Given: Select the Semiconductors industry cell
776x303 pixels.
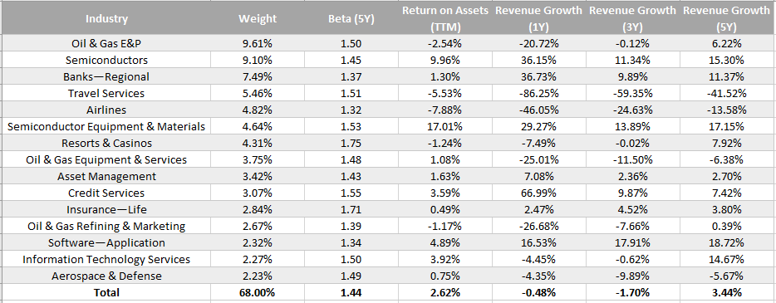Looking at the screenshot, I should pos(106,61).
